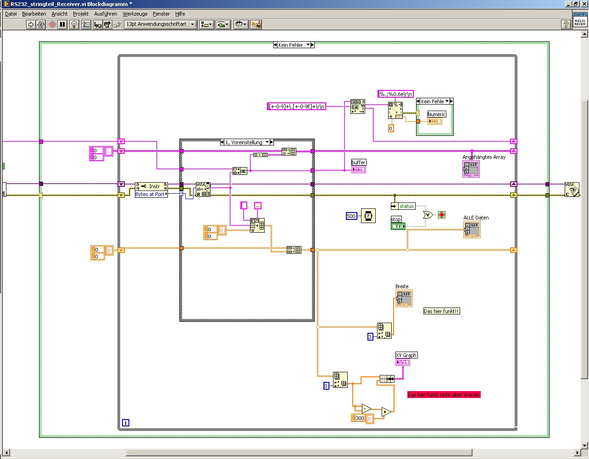
Task: Toggle the highlight execution light bulb
Action: (74, 24)
